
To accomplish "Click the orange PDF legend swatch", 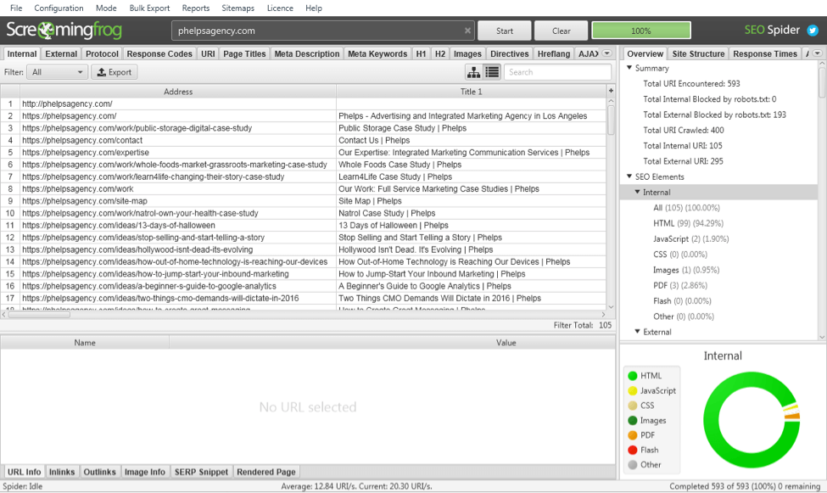I will click(x=633, y=435).
